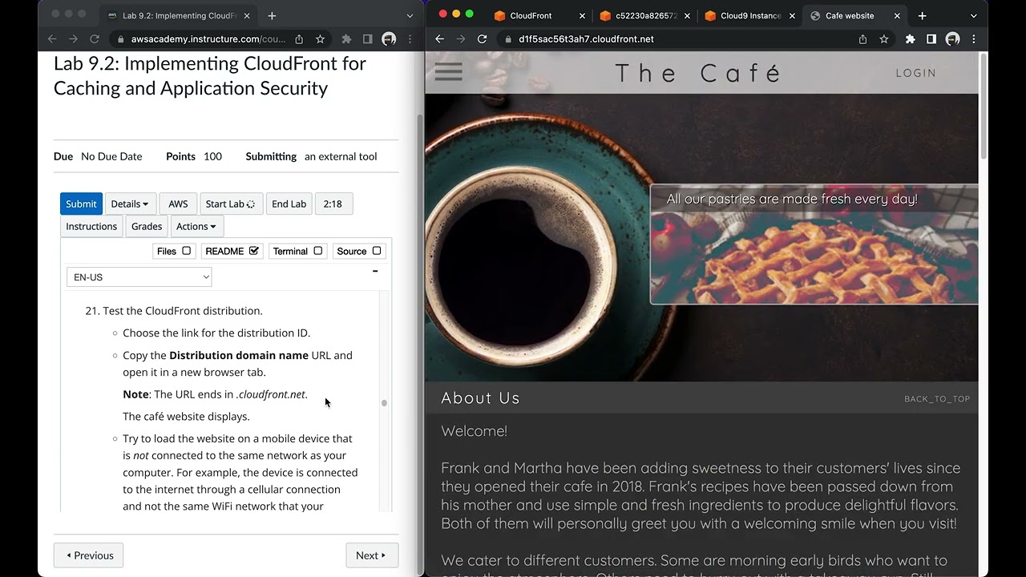Click the Cafe website page scrollbar

click(x=984, y=104)
